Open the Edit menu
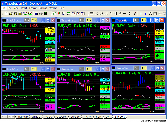Screen dimensions: 167x122 point(9,8)
